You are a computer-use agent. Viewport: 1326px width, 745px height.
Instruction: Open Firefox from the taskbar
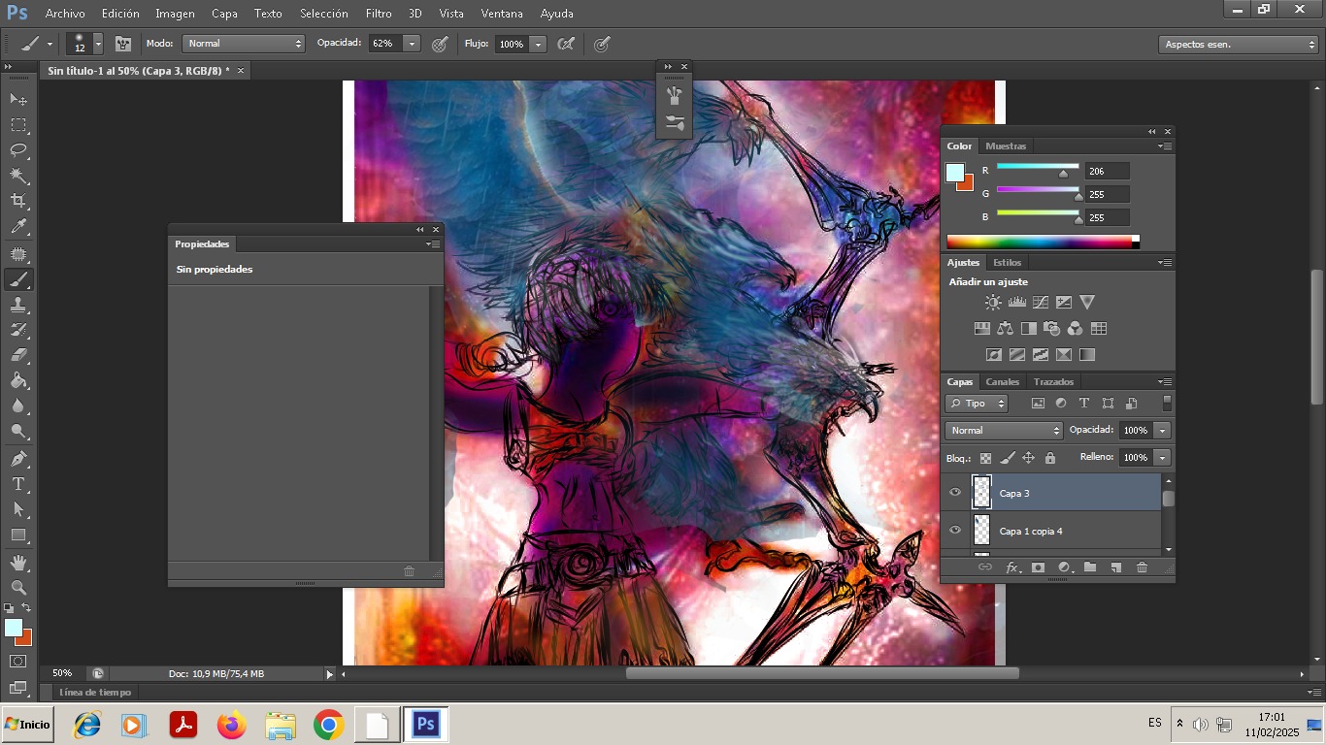pos(232,725)
